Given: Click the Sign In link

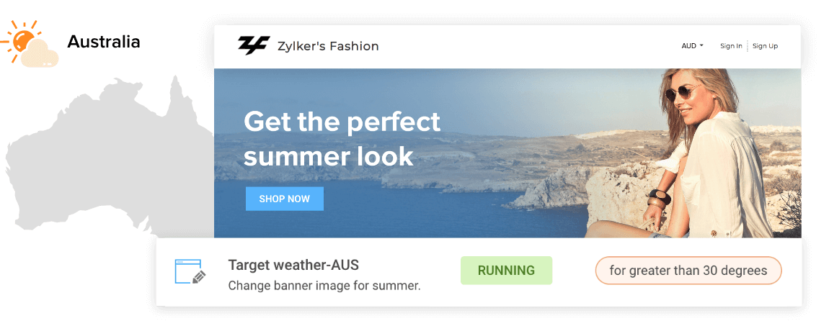Looking at the screenshot, I should pyautogui.click(x=731, y=46).
